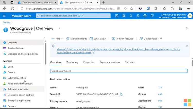Click the browser back arrow
This screenshot has width=193, height=109.
tap(5, 8)
